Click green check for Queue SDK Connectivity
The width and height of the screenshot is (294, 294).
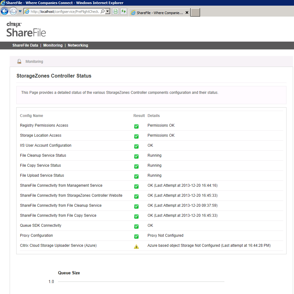click(136, 226)
